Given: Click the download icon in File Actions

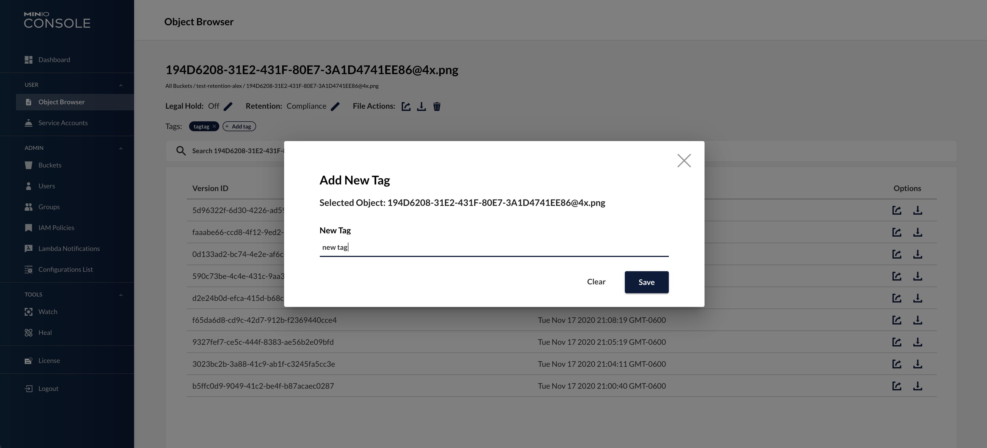Looking at the screenshot, I should 421,107.
